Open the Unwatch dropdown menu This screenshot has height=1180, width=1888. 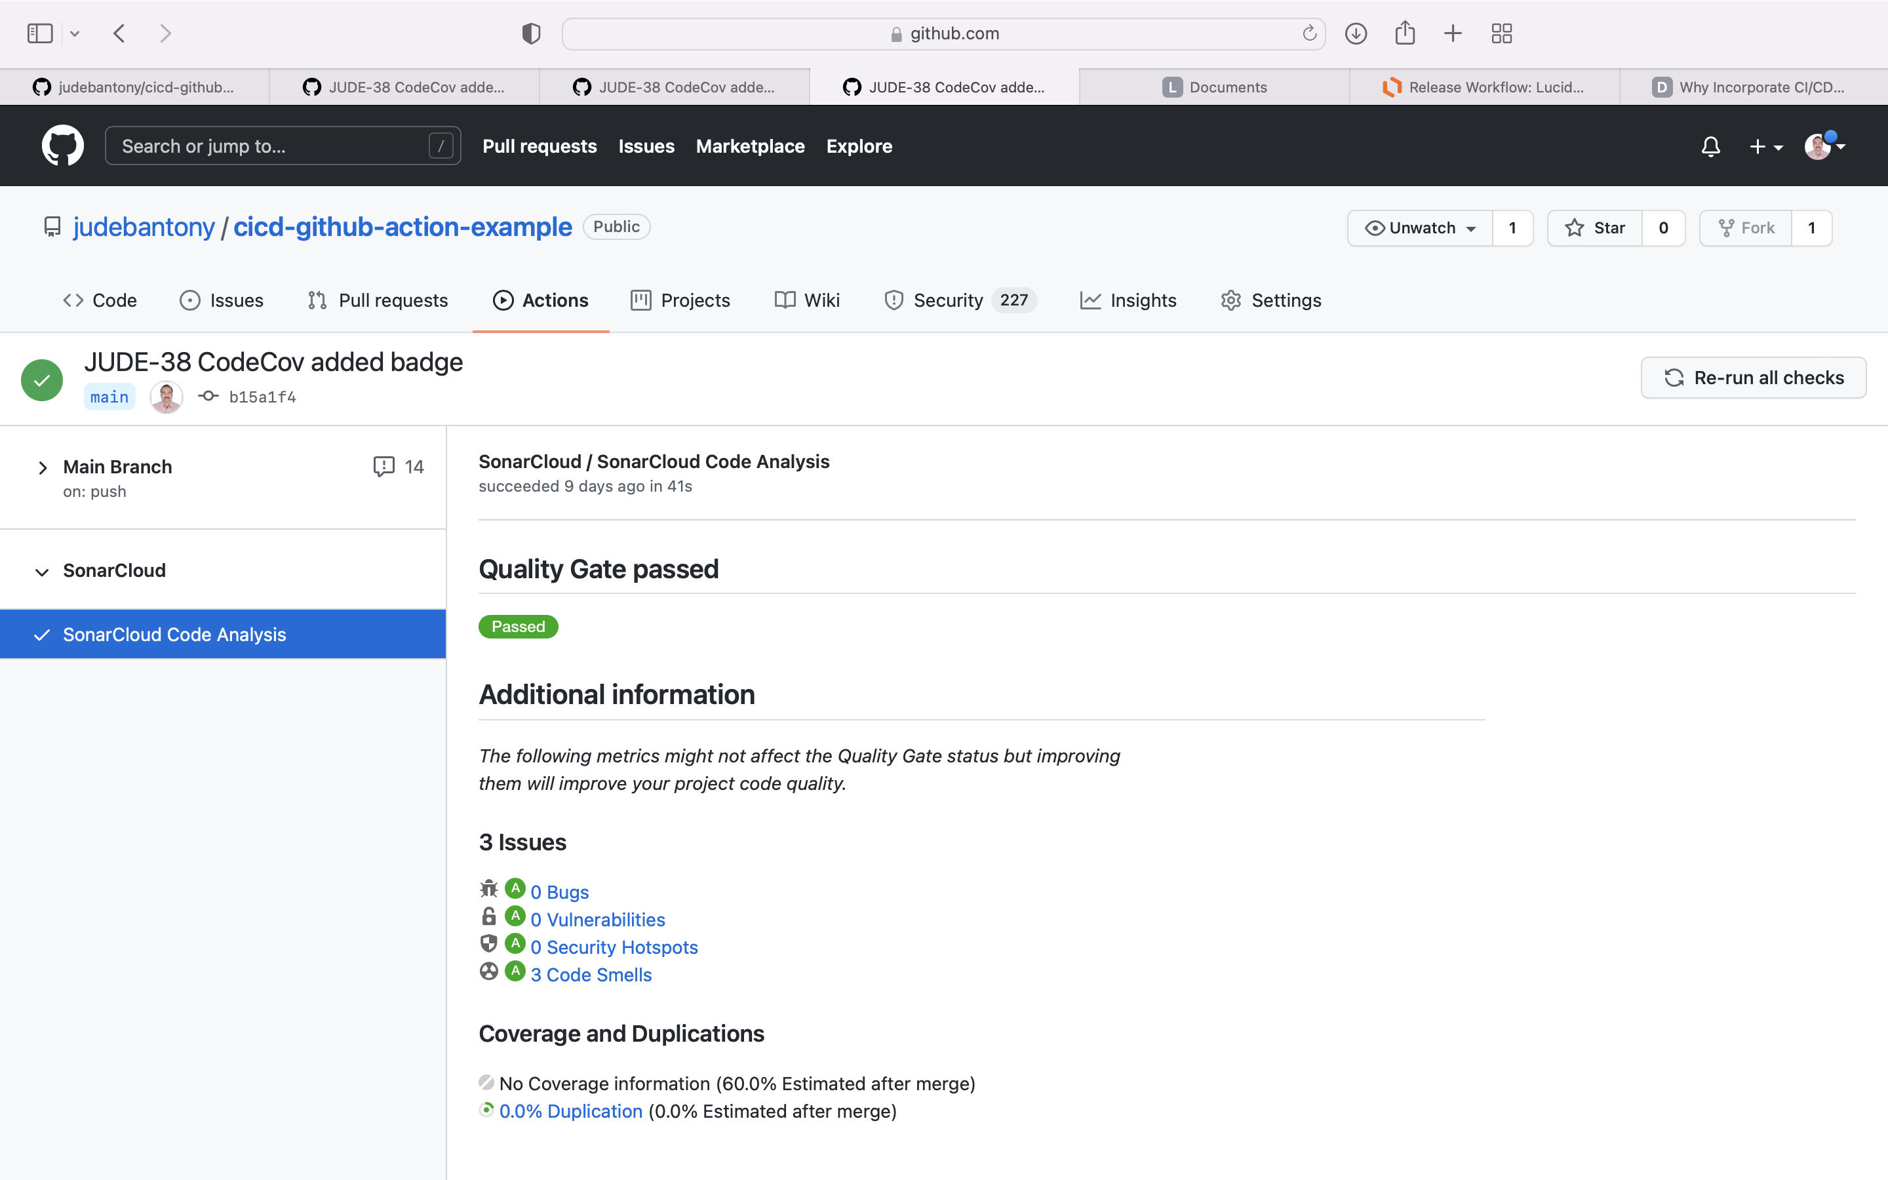tap(1420, 228)
